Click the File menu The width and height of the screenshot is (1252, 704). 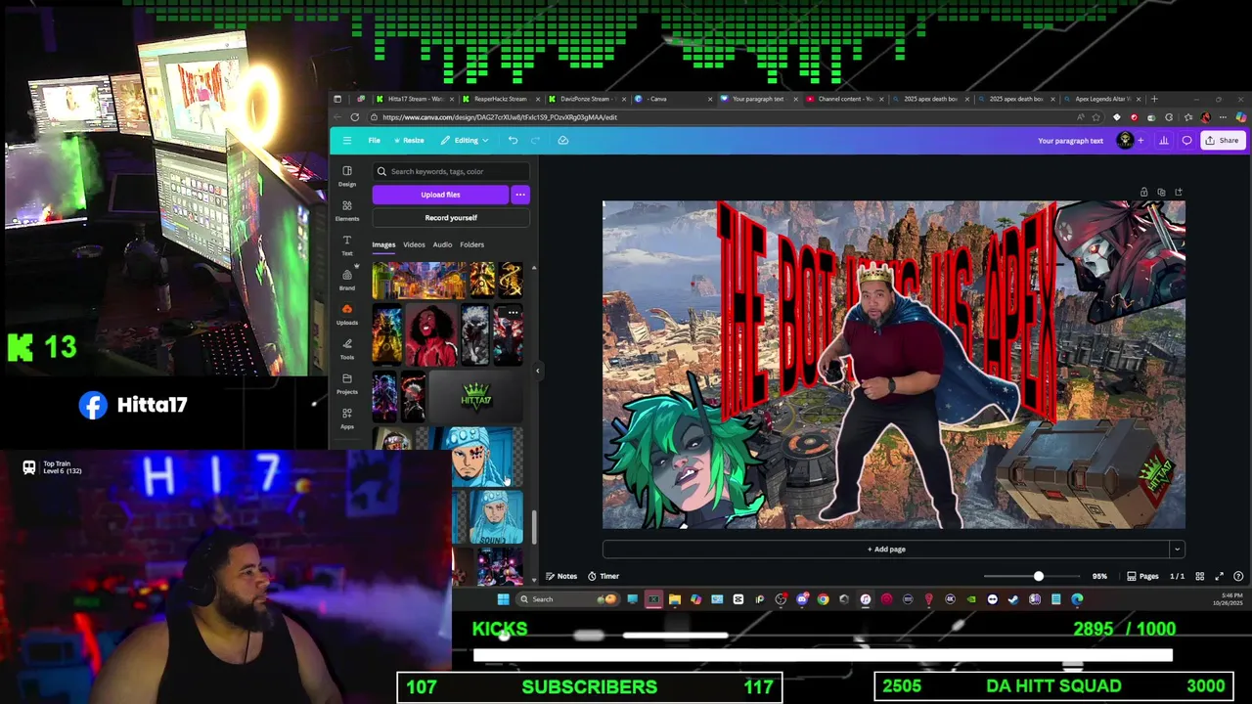coord(374,140)
